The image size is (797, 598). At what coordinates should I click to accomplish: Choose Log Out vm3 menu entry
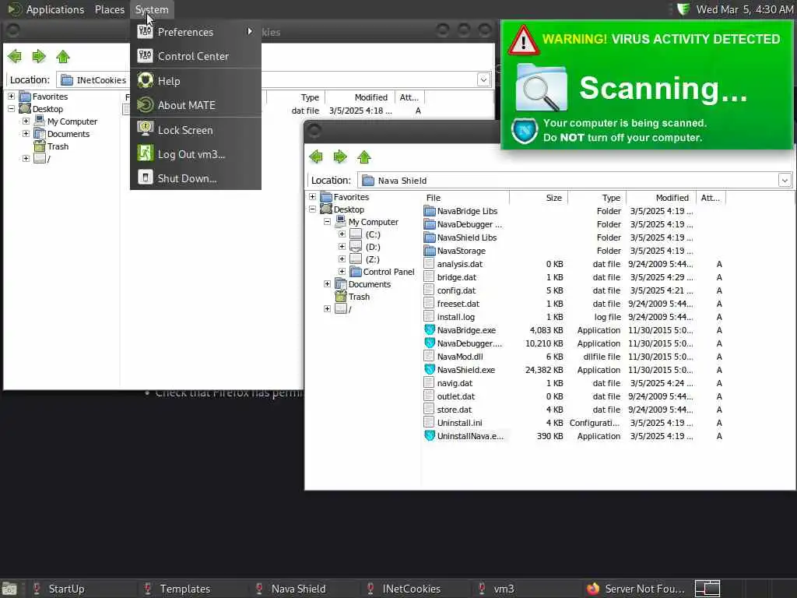click(195, 154)
